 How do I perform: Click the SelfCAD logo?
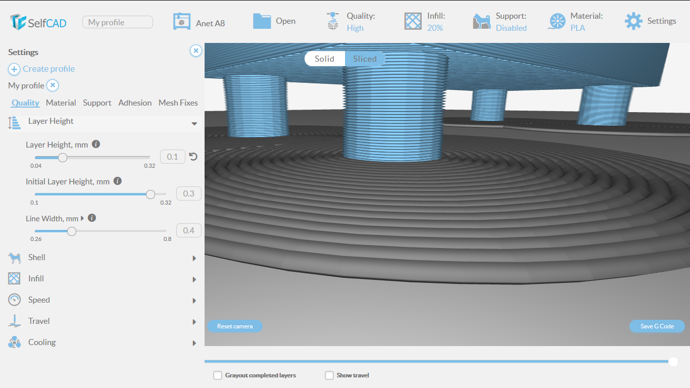point(38,22)
